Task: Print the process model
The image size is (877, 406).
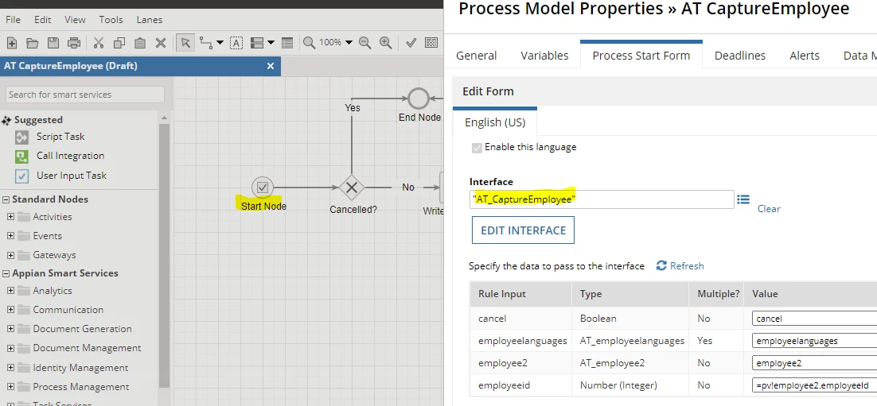Action: pyautogui.click(x=73, y=43)
